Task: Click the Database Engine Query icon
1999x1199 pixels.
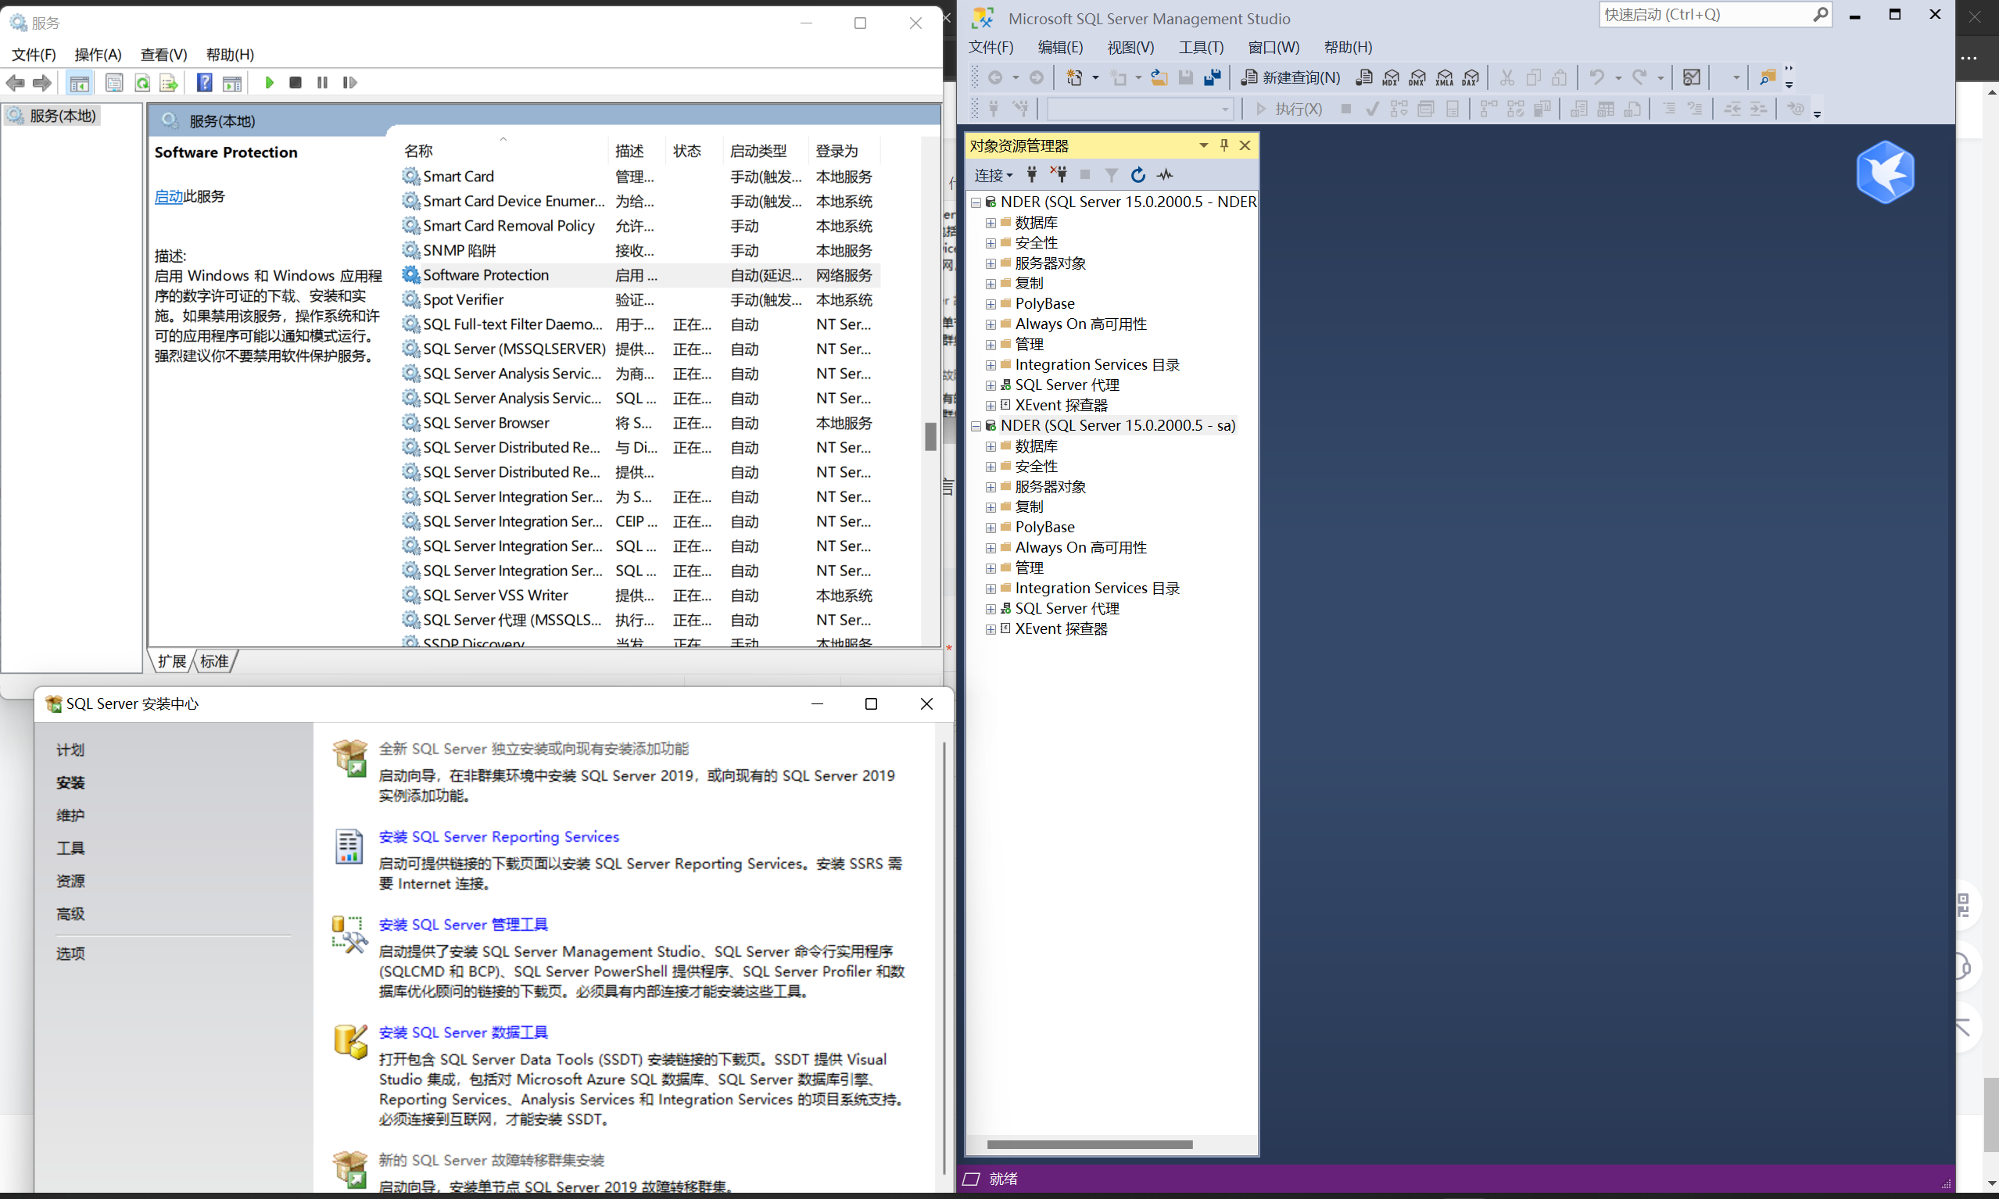Action: tap(1364, 77)
